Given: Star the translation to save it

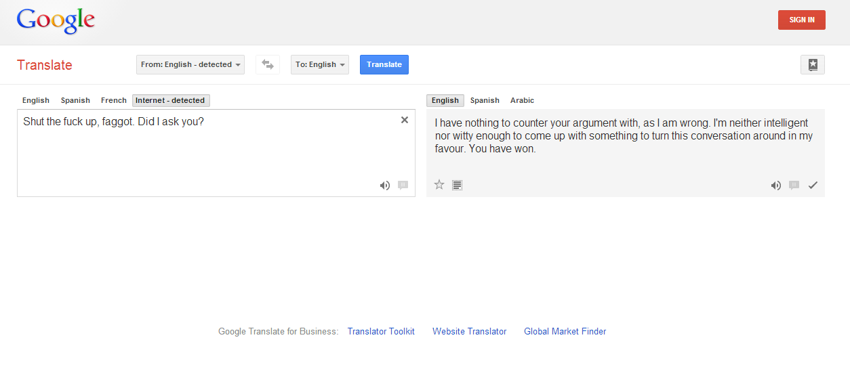Looking at the screenshot, I should (439, 185).
